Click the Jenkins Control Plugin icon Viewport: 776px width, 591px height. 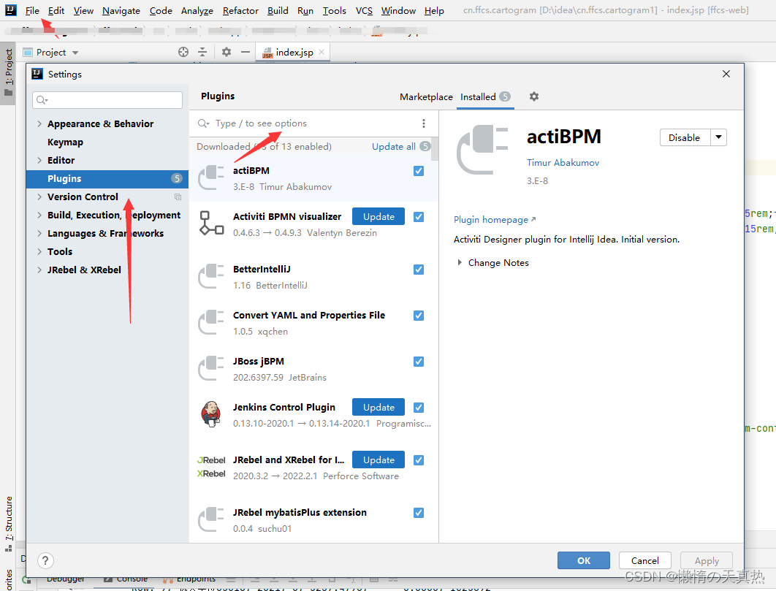pos(211,413)
